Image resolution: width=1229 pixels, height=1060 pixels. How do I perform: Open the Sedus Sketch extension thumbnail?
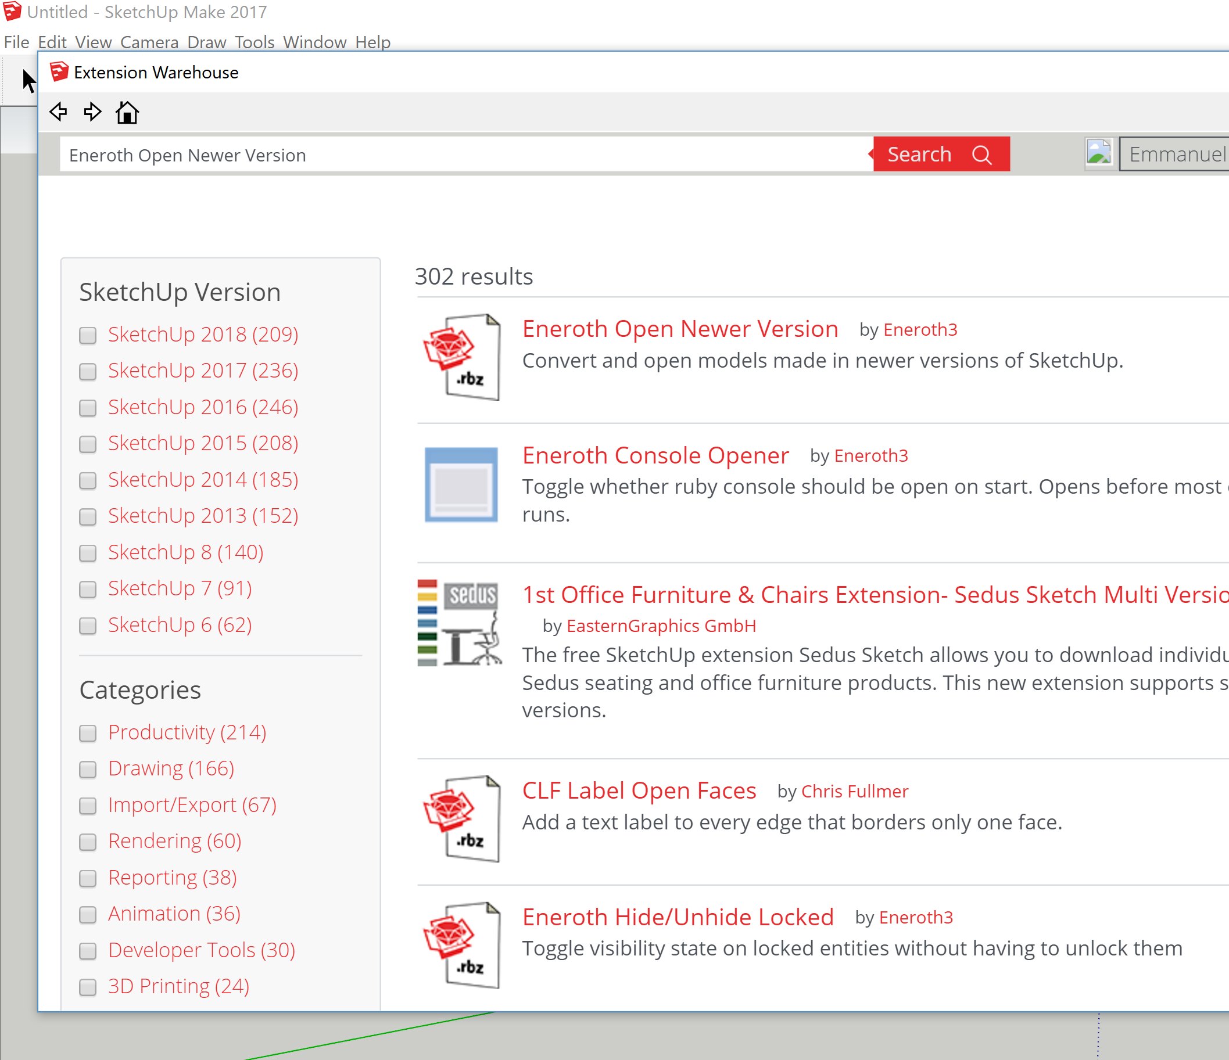point(460,623)
